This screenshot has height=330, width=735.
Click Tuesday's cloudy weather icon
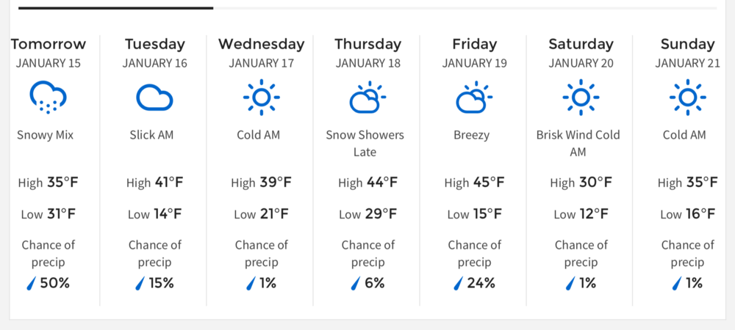tap(154, 98)
